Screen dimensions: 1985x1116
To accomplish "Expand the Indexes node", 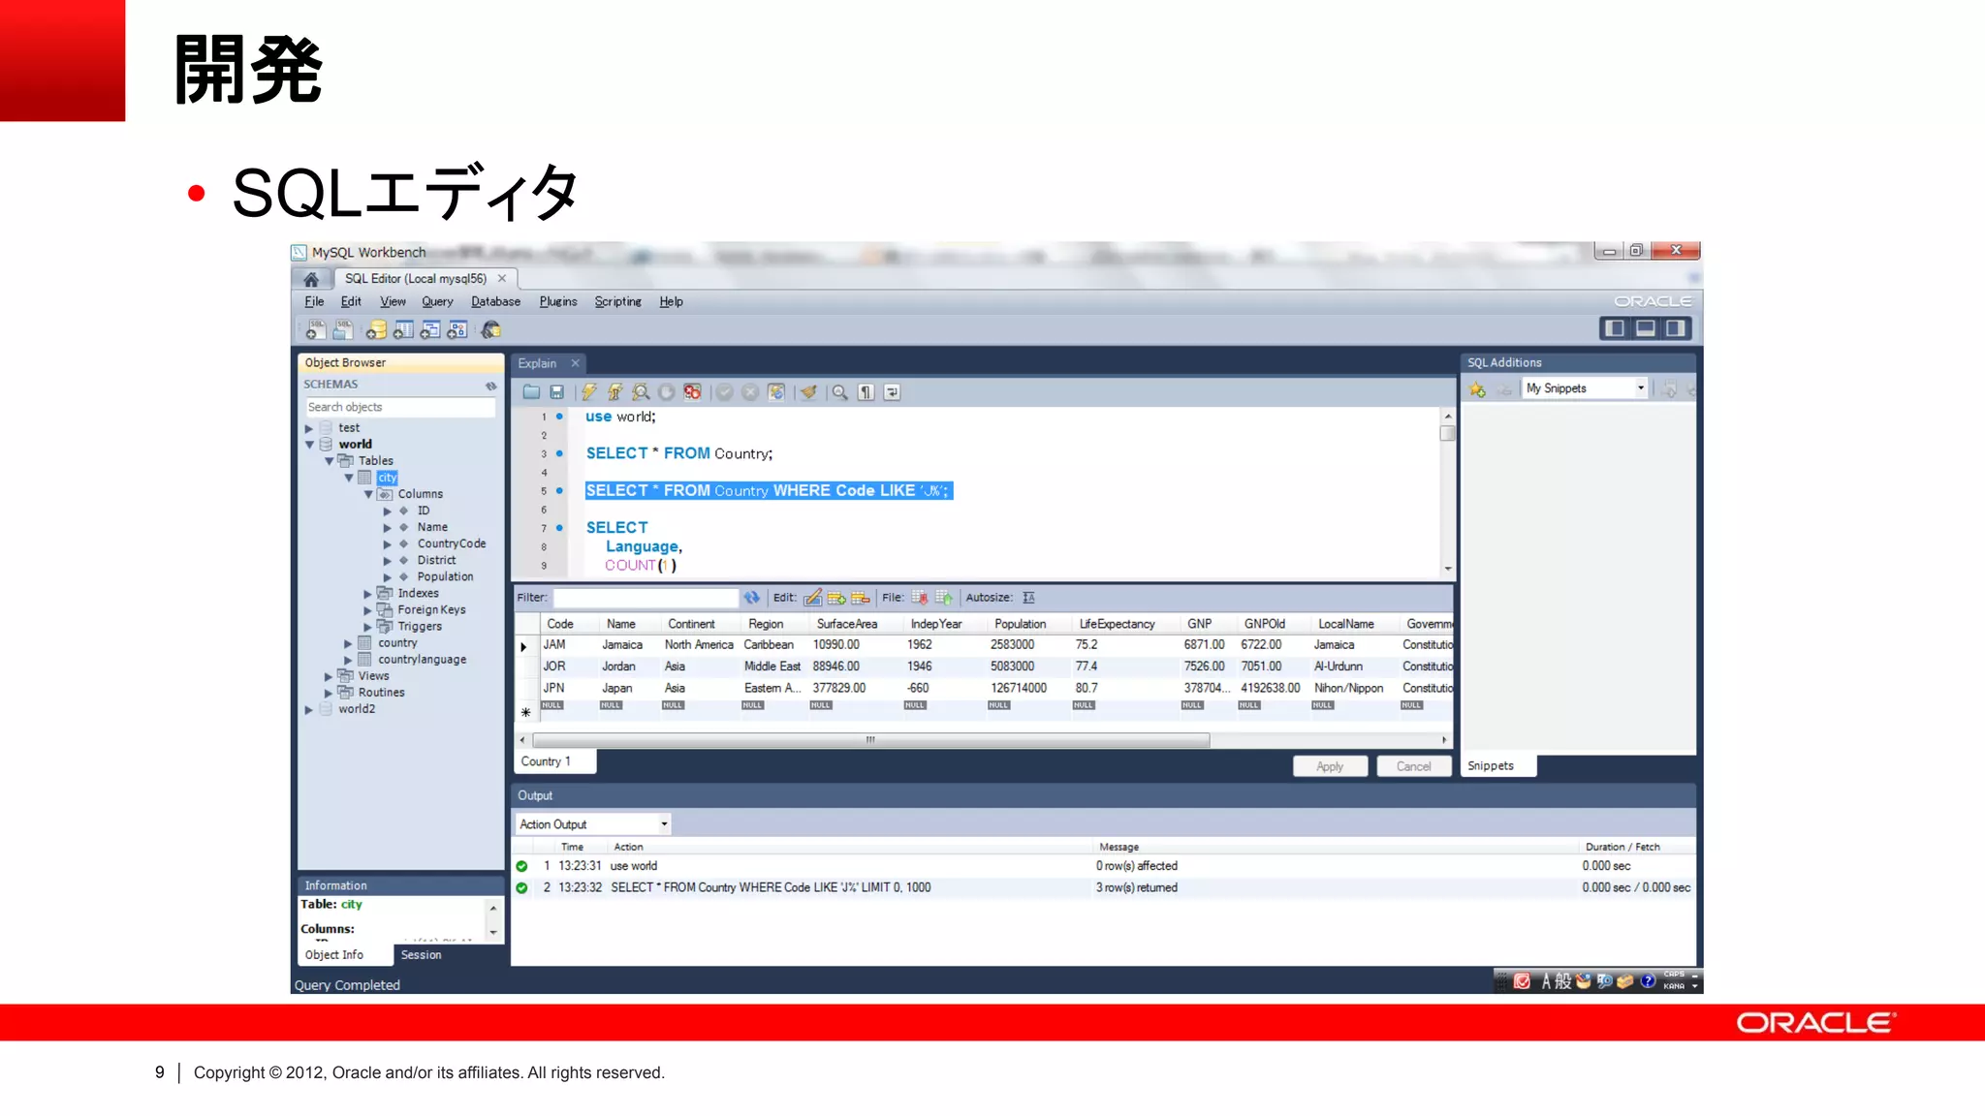I will point(368,594).
